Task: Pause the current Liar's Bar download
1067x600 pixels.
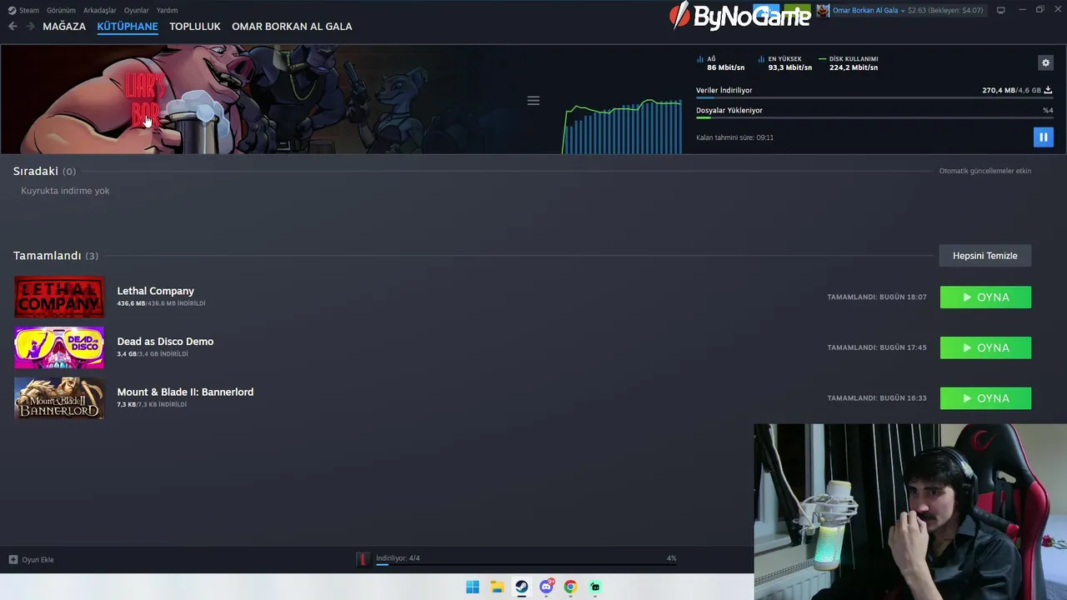Action: click(1043, 137)
